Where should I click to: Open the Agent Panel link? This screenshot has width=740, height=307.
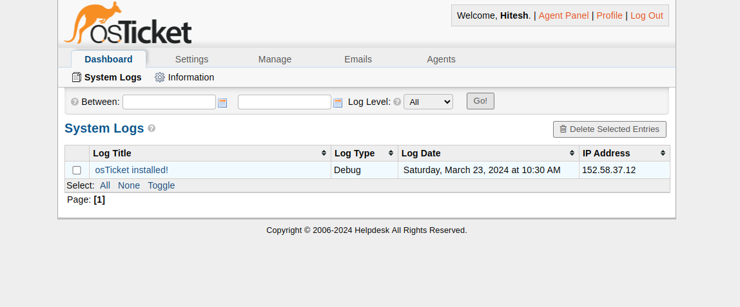563,15
